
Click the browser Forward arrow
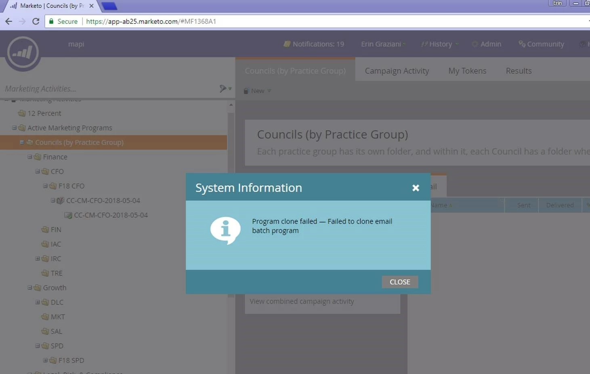point(22,21)
